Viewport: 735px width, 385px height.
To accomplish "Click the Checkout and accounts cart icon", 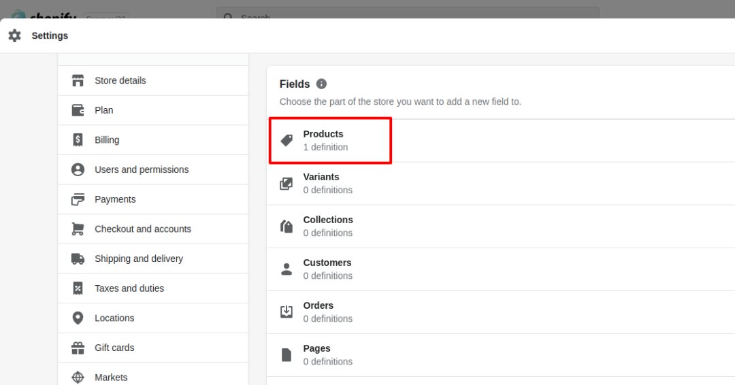I will [x=78, y=229].
